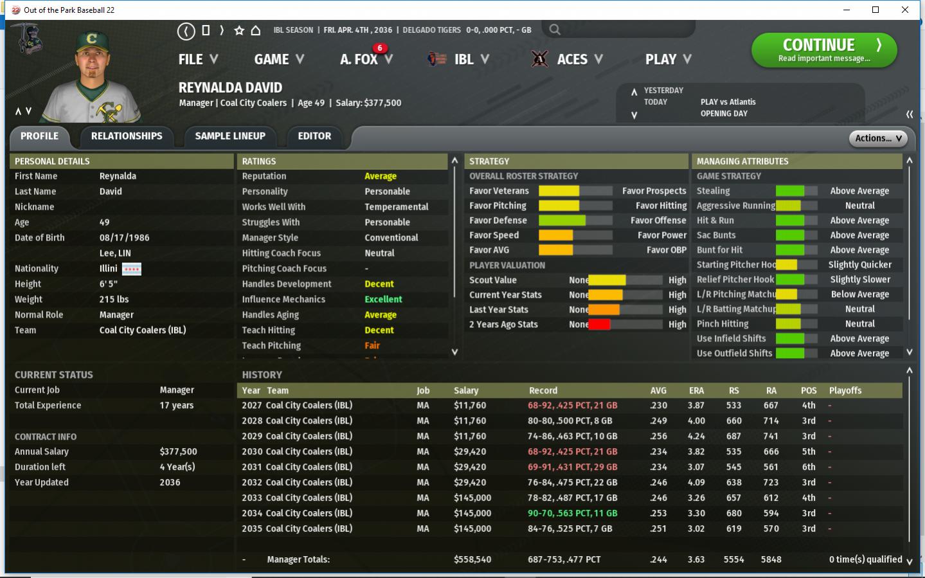Click the History table scroll-down arrow

[x=910, y=561]
